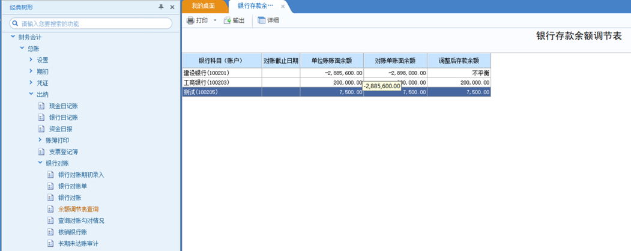This screenshot has height=251, width=631.
Task: Open the 银行对账单 item icon
Action: (50, 186)
